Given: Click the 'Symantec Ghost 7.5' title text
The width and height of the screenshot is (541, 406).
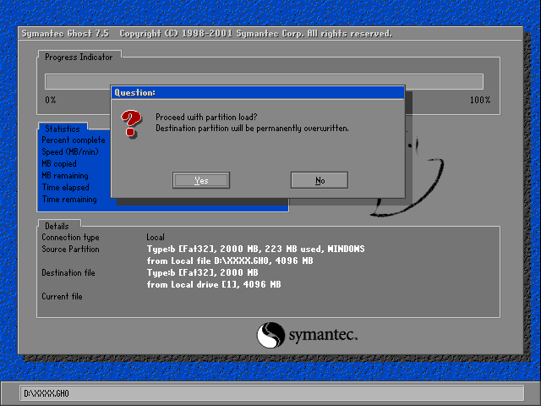Looking at the screenshot, I should [x=65, y=34].
